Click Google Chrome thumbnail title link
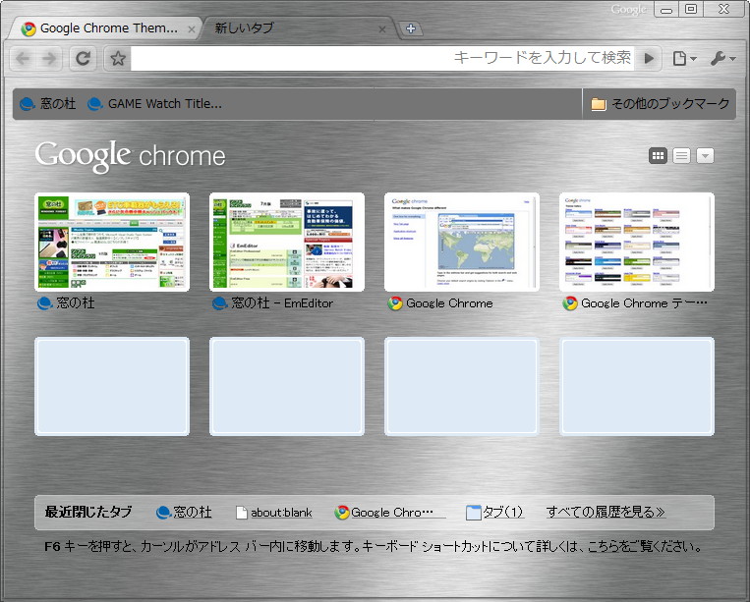Screen dimensions: 750x602 (440, 302)
